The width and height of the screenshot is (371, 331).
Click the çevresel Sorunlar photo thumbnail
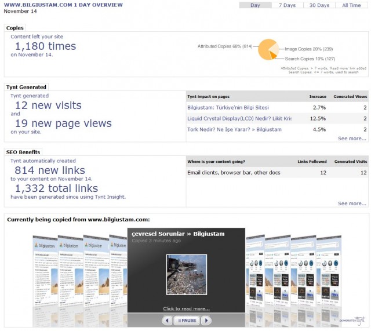click(x=187, y=275)
